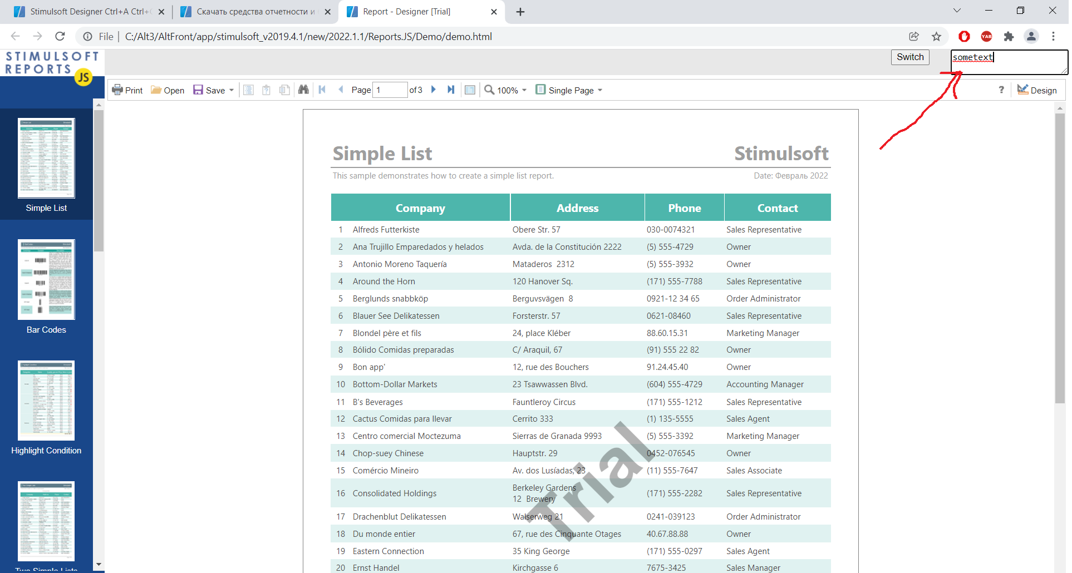
Task: Click browser back arrow
Action: pos(15,36)
